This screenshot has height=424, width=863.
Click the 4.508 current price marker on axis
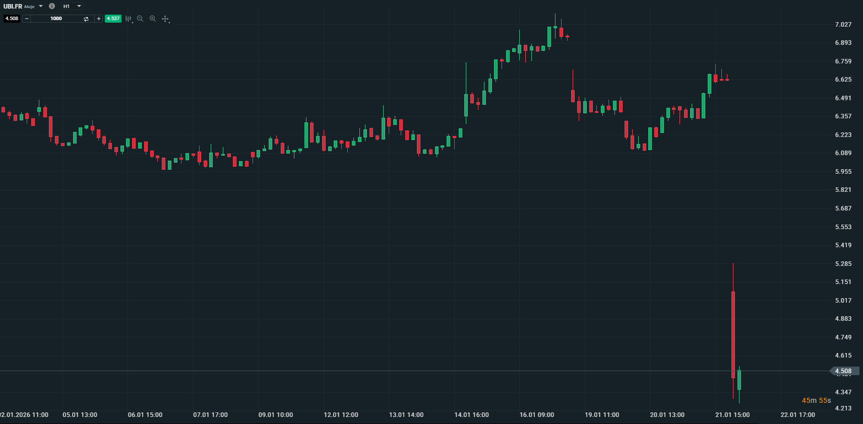pos(843,371)
